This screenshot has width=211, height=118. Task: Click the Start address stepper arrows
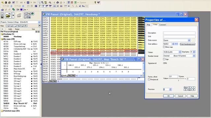coord(173,44)
